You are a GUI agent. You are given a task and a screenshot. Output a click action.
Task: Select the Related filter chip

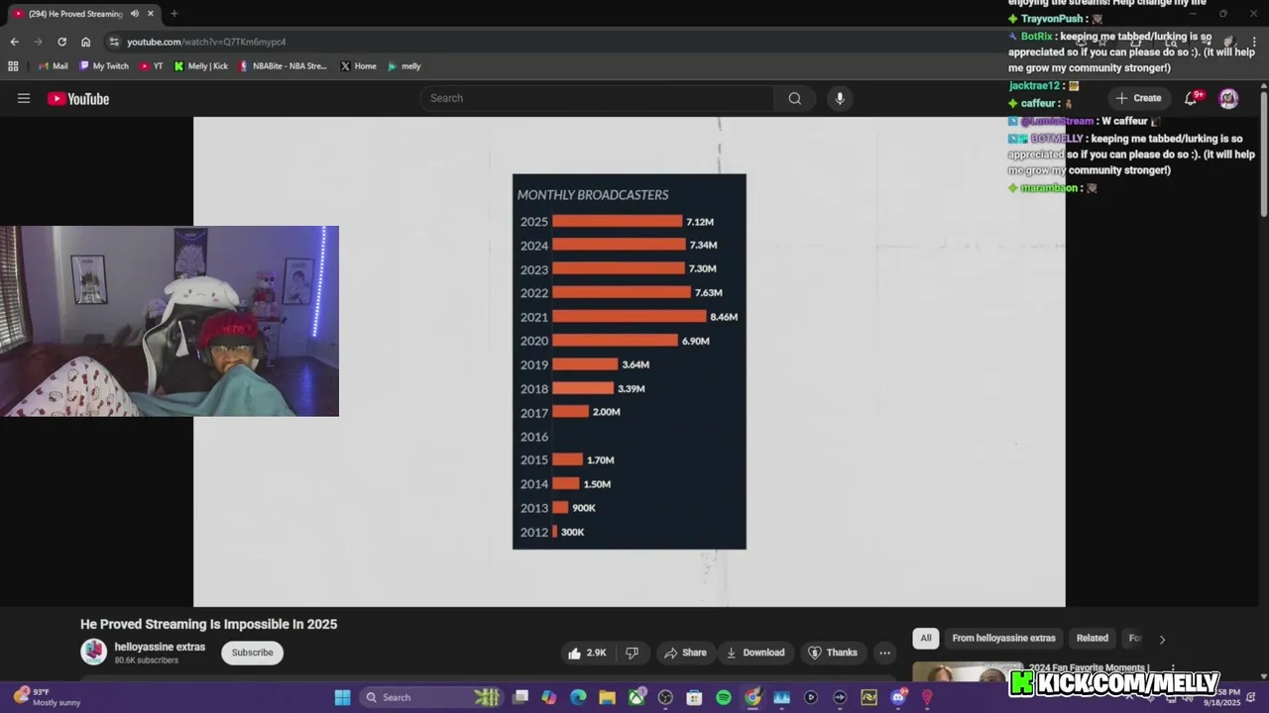click(1093, 638)
